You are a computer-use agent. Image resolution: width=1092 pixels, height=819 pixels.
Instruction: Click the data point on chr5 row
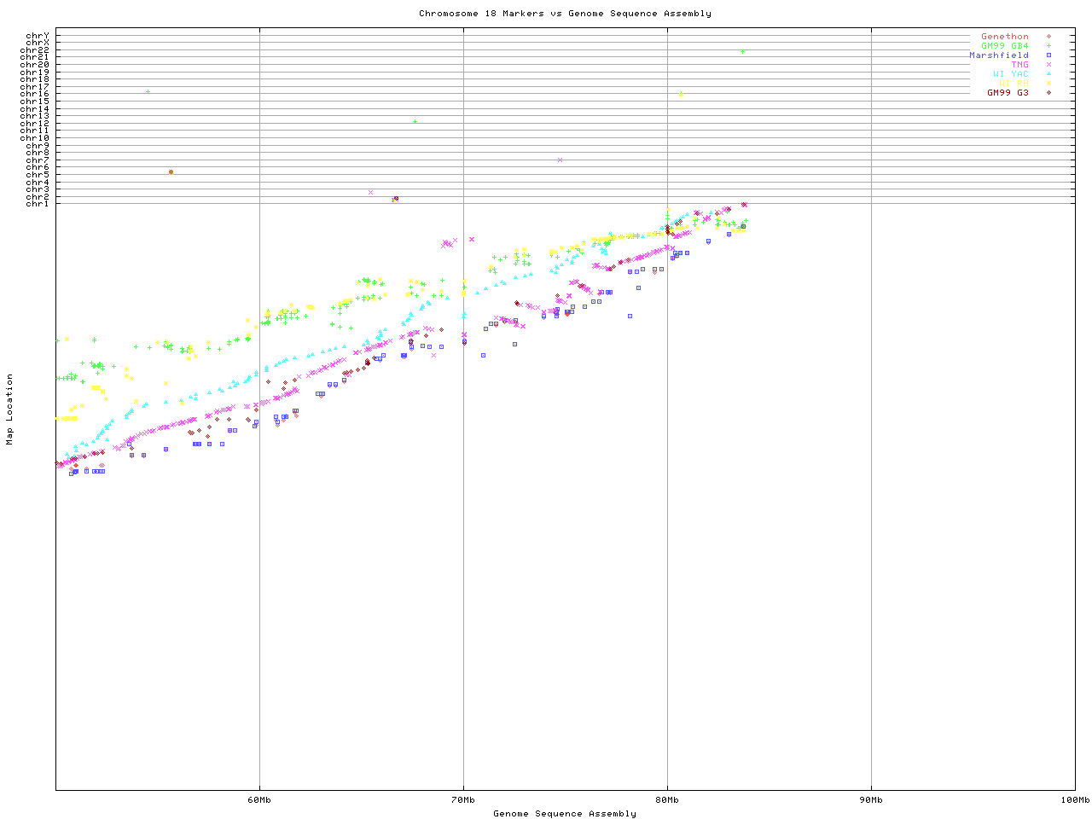[171, 172]
